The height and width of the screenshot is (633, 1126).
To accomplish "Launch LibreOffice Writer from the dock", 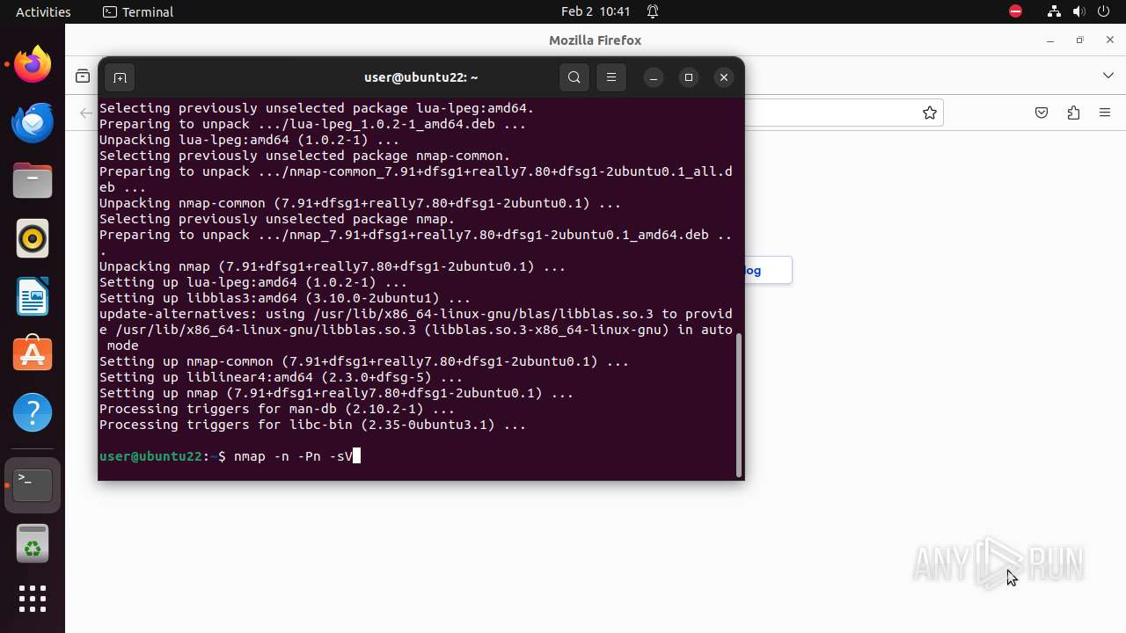I will pos(33,297).
